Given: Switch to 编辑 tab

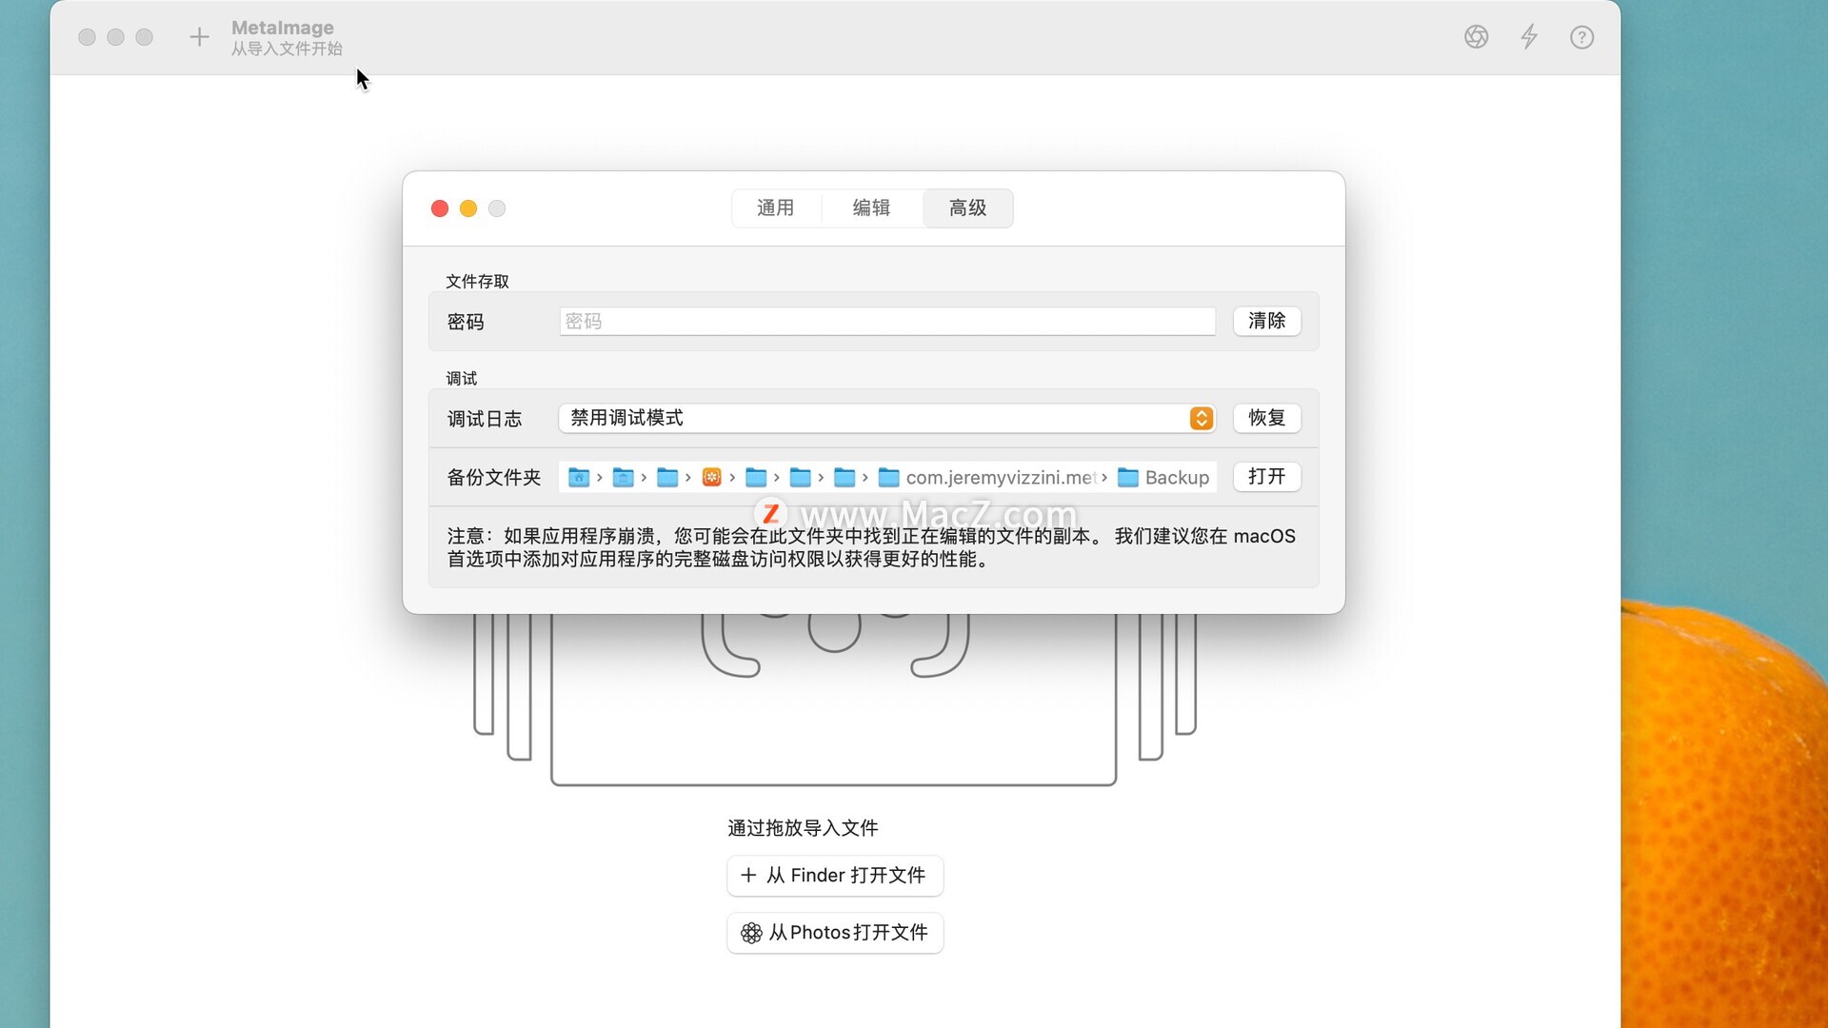Looking at the screenshot, I should click(871, 208).
